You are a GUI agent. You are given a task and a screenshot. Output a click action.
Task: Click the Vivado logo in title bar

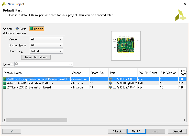4,4
